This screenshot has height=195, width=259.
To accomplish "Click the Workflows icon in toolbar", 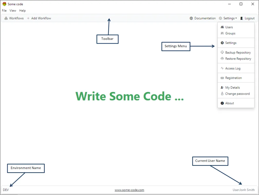I will click(x=6, y=18).
